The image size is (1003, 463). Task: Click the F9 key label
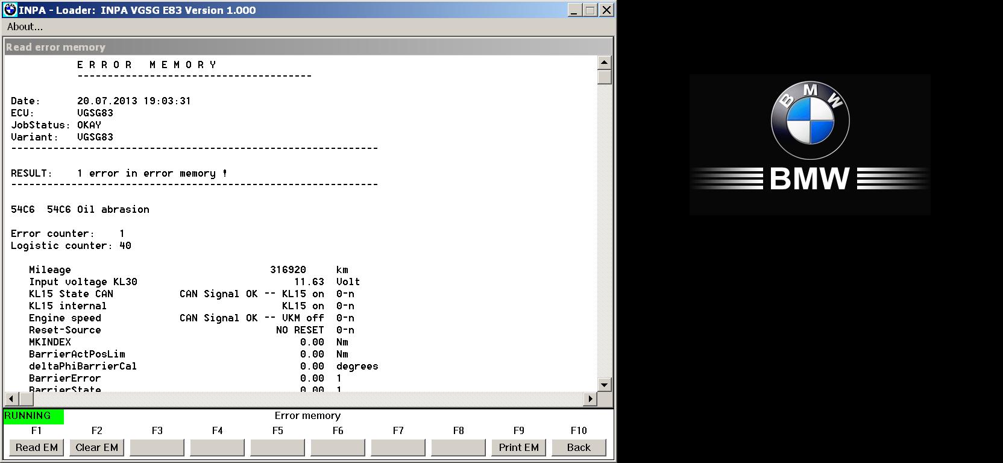tap(519, 430)
